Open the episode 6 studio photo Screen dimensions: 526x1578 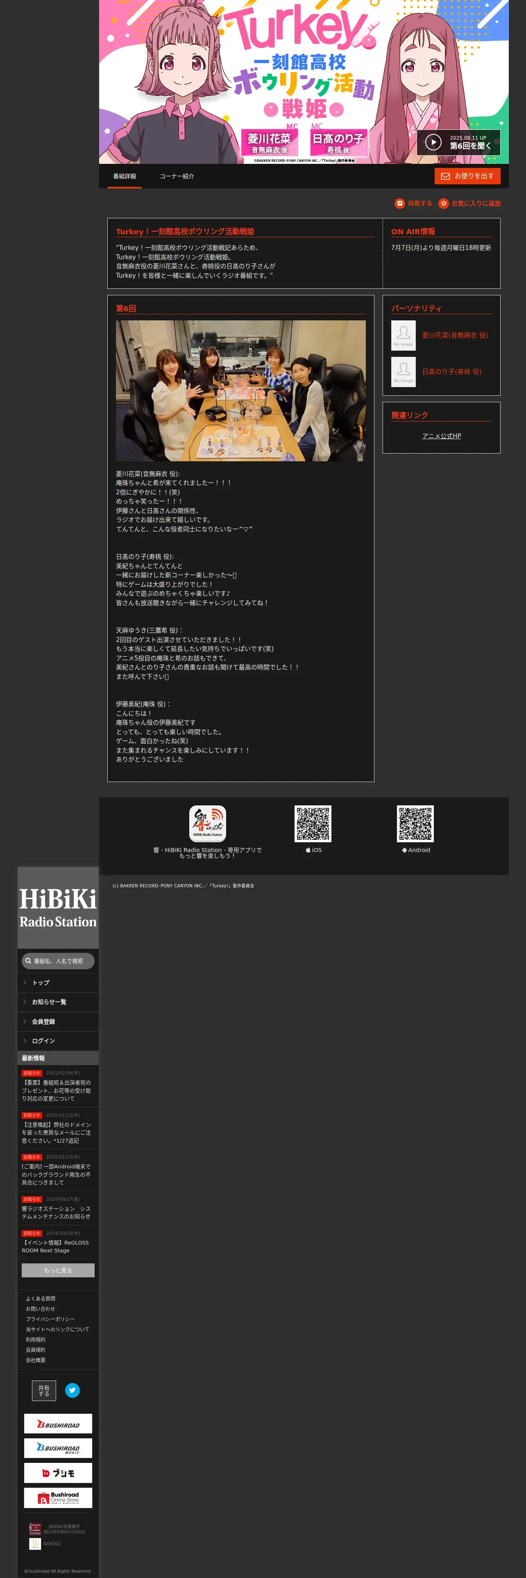pyautogui.click(x=240, y=390)
